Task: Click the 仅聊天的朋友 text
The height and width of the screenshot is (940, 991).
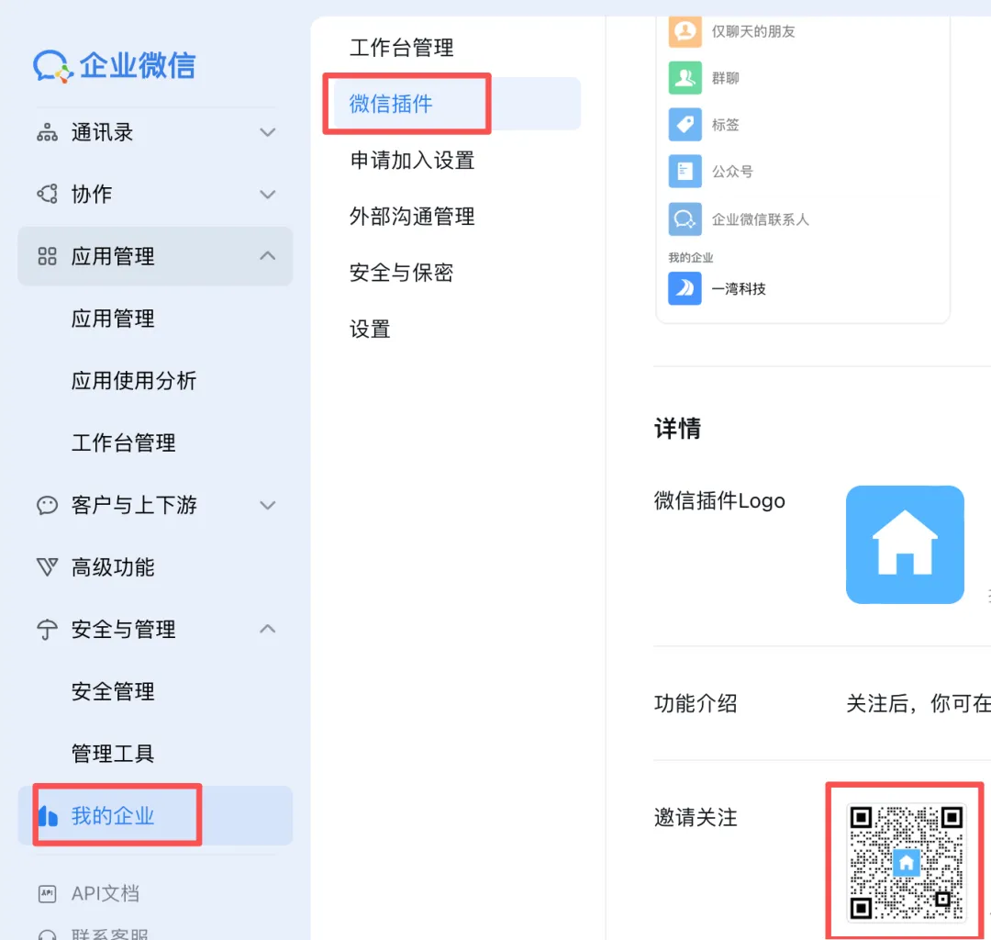Action: tap(753, 31)
